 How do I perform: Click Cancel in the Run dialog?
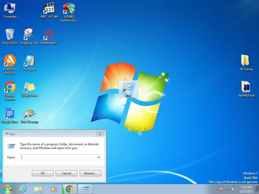(x=67, y=173)
